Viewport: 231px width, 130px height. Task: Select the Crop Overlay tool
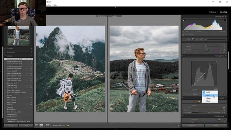pos(184,39)
